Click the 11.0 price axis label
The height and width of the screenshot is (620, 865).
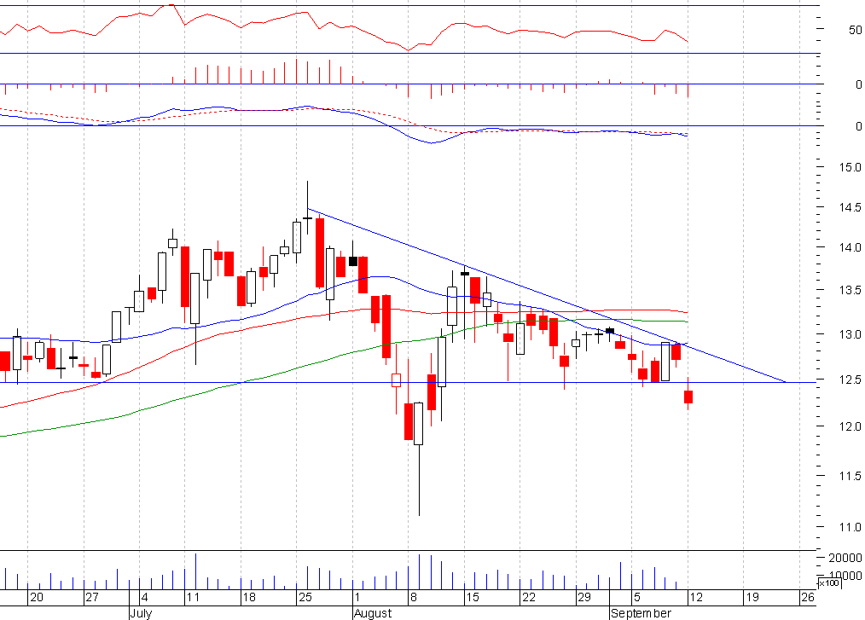[850, 527]
